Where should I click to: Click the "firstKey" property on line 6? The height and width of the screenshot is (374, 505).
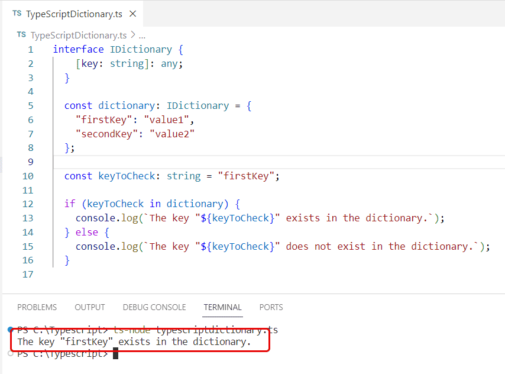click(x=103, y=120)
